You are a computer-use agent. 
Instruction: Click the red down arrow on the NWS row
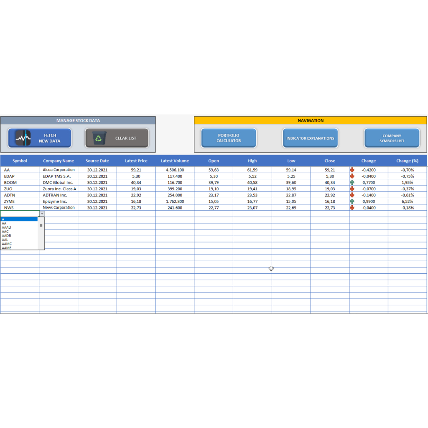[x=352, y=207]
